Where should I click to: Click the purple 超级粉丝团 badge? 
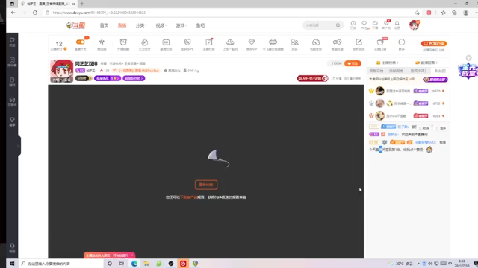click(x=134, y=78)
